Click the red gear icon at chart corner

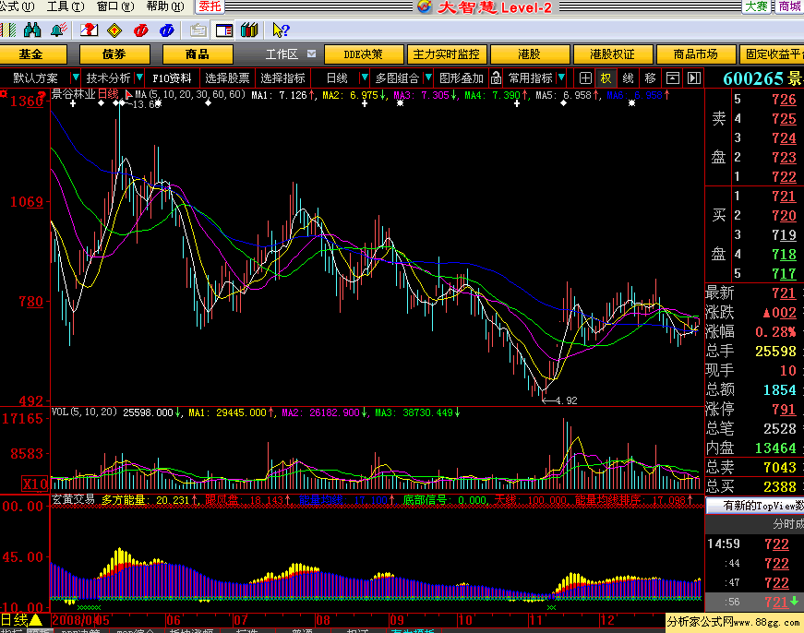click(x=4, y=94)
